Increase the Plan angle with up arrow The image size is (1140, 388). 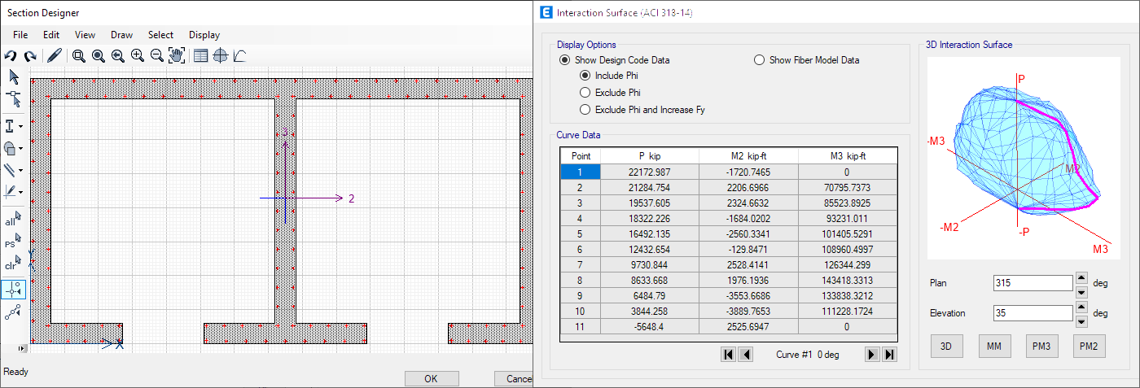coord(1081,277)
